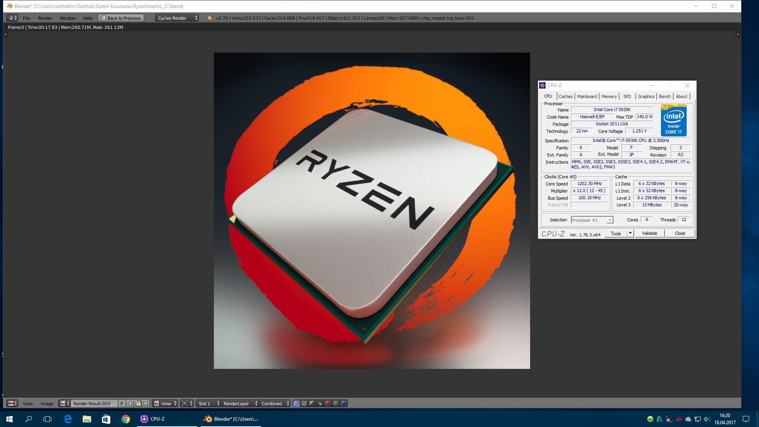Toggle the fake user F button
The image size is (759, 427).
[122, 403]
